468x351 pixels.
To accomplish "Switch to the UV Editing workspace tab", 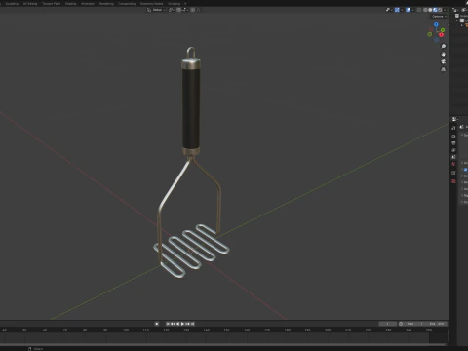I will 30,4.
